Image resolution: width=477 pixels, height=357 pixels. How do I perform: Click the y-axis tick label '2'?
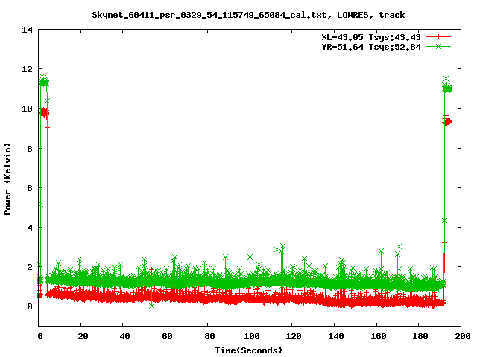[30, 267]
